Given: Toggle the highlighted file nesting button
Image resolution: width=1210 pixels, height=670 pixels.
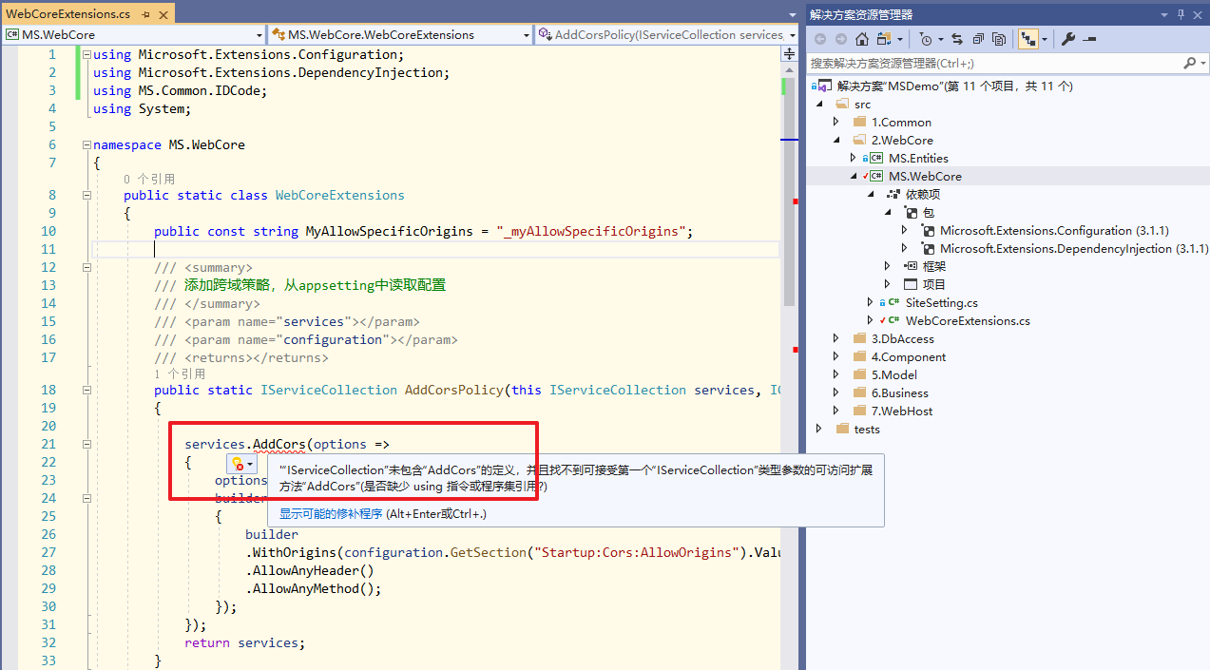Looking at the screenshot, I should [x=1028, y=39].
